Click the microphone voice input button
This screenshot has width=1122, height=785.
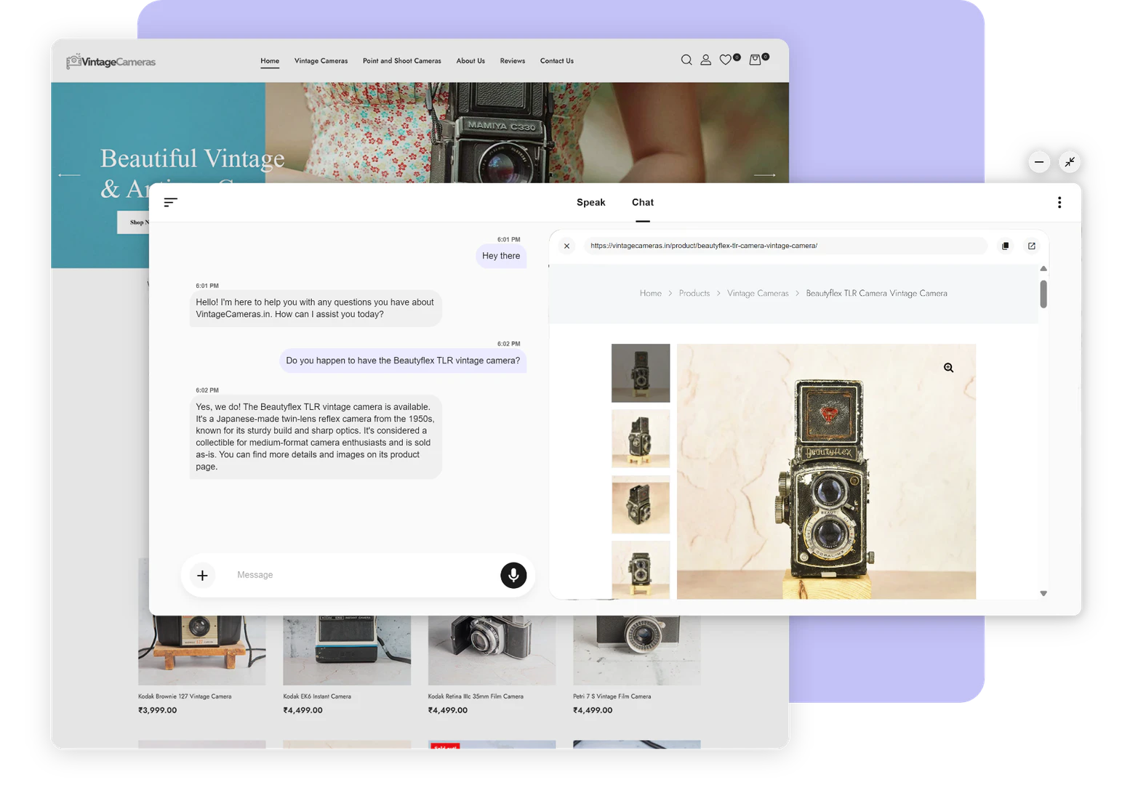(513, 575)
